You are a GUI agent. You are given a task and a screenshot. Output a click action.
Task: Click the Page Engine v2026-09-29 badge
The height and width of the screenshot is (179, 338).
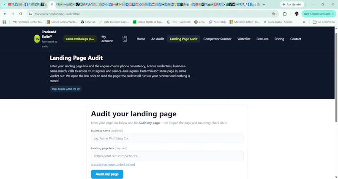66,89
